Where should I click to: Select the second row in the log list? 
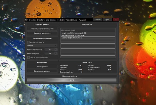pyautogui.click(x=88, y=35)
